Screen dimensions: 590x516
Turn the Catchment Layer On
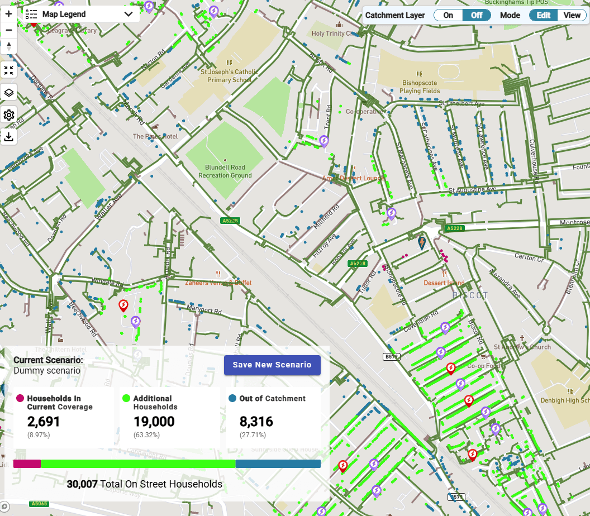pos(448,15)
